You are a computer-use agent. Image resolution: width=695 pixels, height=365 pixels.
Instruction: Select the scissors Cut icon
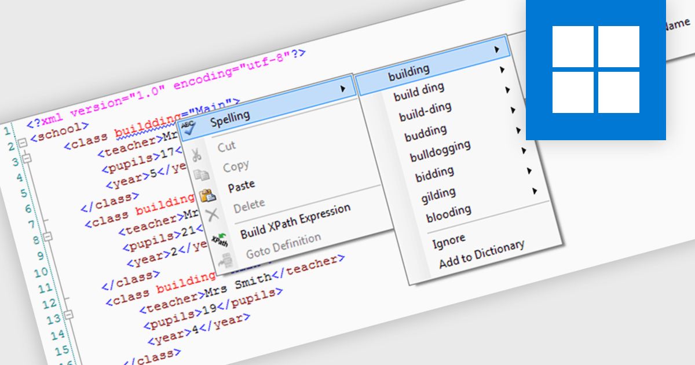pos(196,153)
